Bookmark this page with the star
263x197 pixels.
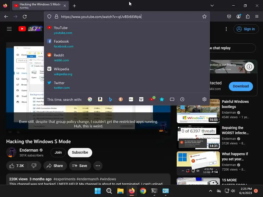[204, 16]
